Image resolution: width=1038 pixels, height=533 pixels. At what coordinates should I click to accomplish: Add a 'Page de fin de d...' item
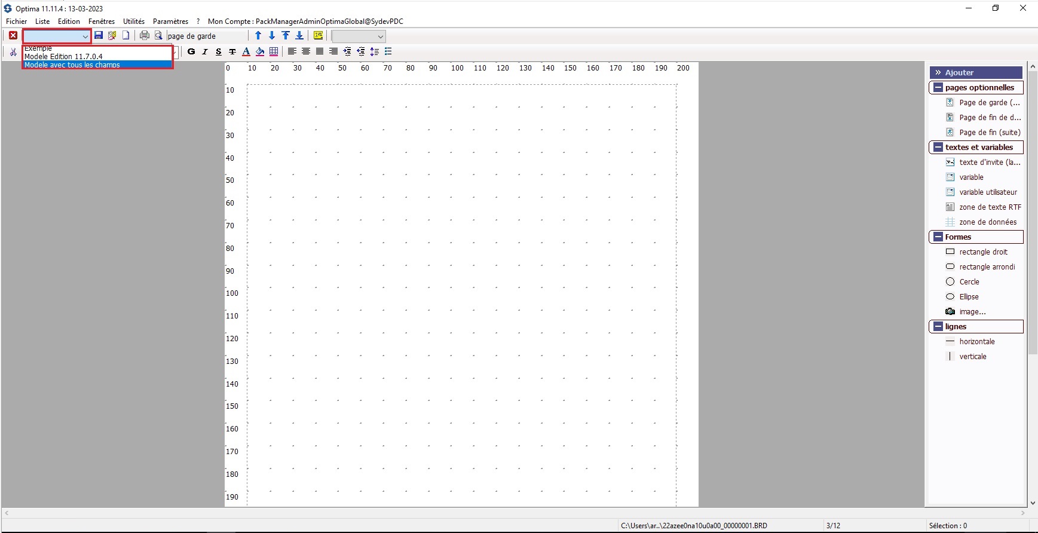tap(983, 117)
